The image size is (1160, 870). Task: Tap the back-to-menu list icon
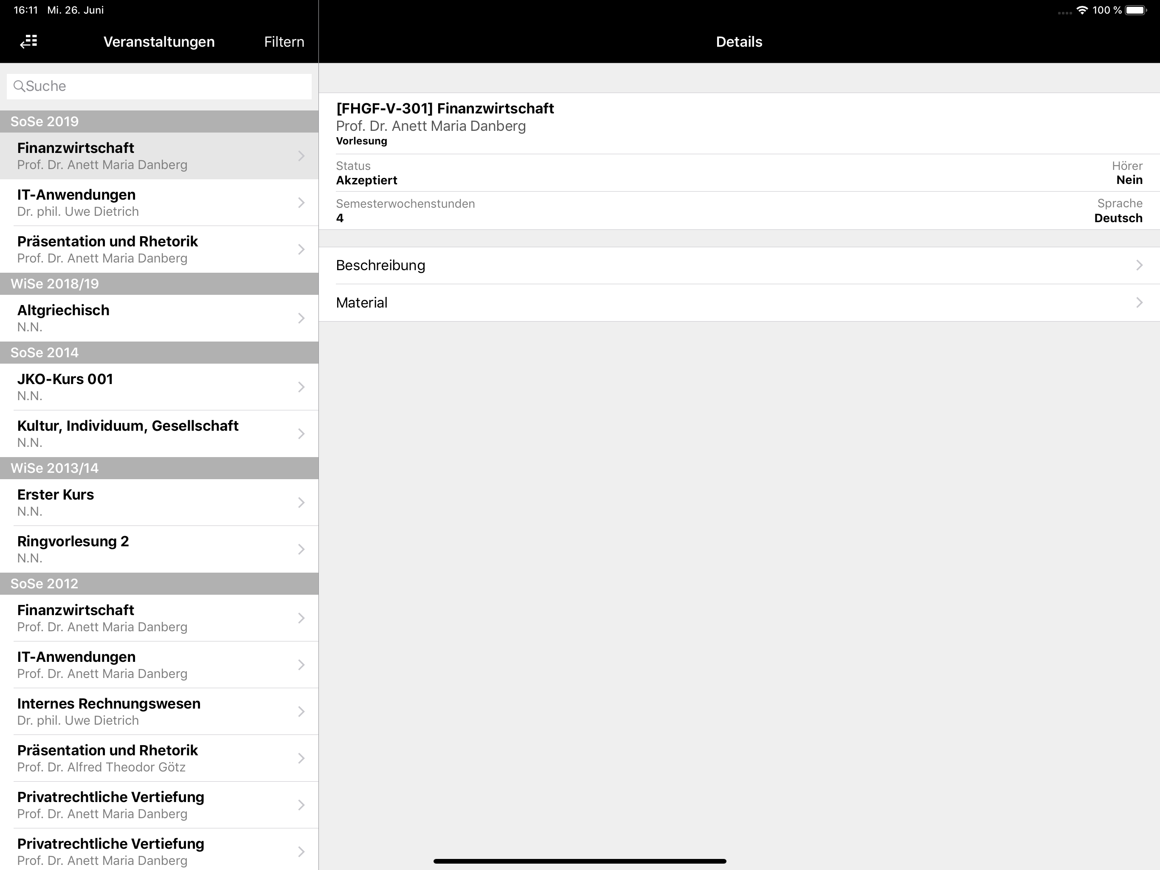tap(29, 42)
